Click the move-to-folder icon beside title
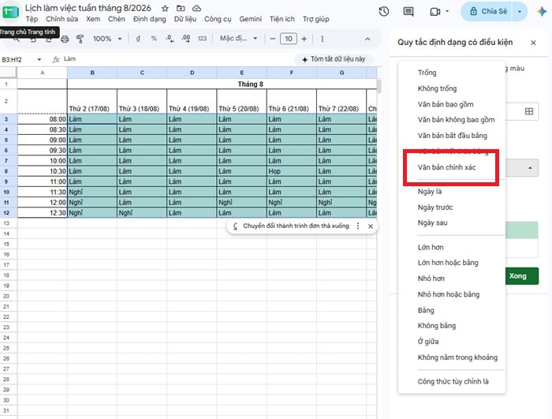 181,8
